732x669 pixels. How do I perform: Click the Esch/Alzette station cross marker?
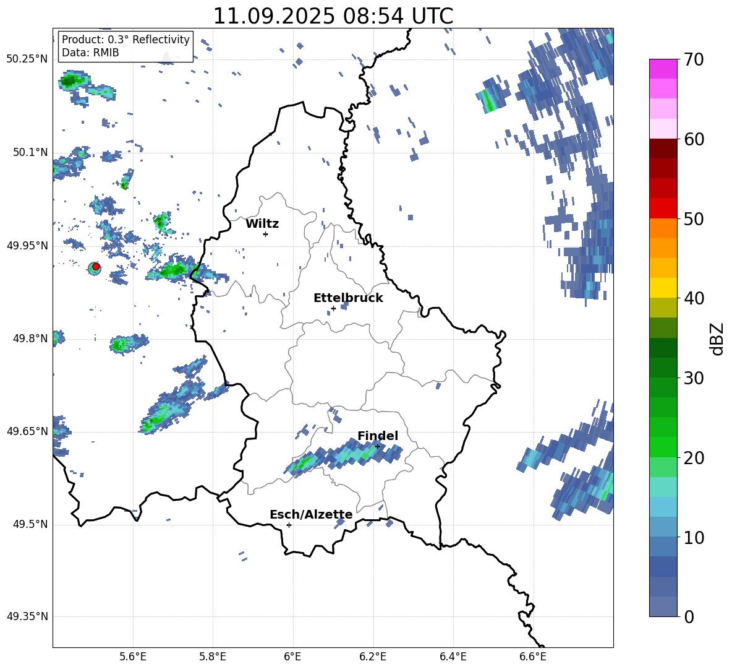coord(289,525)
